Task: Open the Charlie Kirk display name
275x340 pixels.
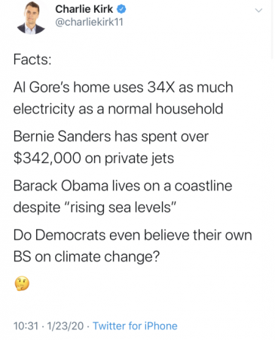Action: click(x=84, y=9)
